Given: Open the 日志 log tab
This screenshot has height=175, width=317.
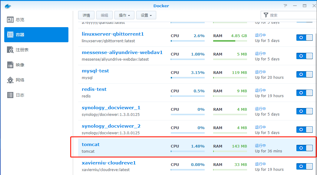Looking at the screenshot, I should 36,95.
